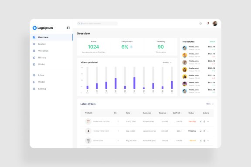The width and height of the screenshot is (251, 167).
Task: Click the search magnifier icon
Action: [x=79, y=23]
